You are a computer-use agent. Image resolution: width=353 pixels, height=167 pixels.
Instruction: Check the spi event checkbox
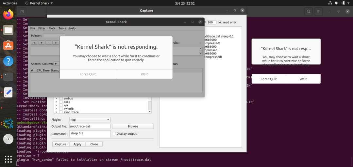(x=61, y=105)
